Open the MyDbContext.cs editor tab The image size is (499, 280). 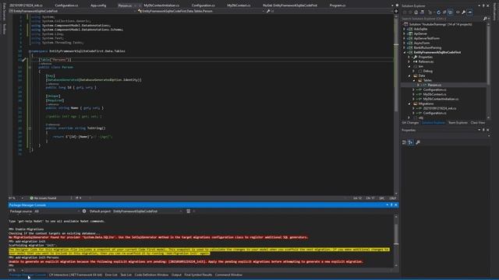pyautogui.click(x=239, y=5)
